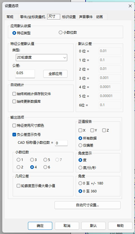Select the 仅偏差 radio option
This screenshot has width=135, height=234.
tap(86, 145)
